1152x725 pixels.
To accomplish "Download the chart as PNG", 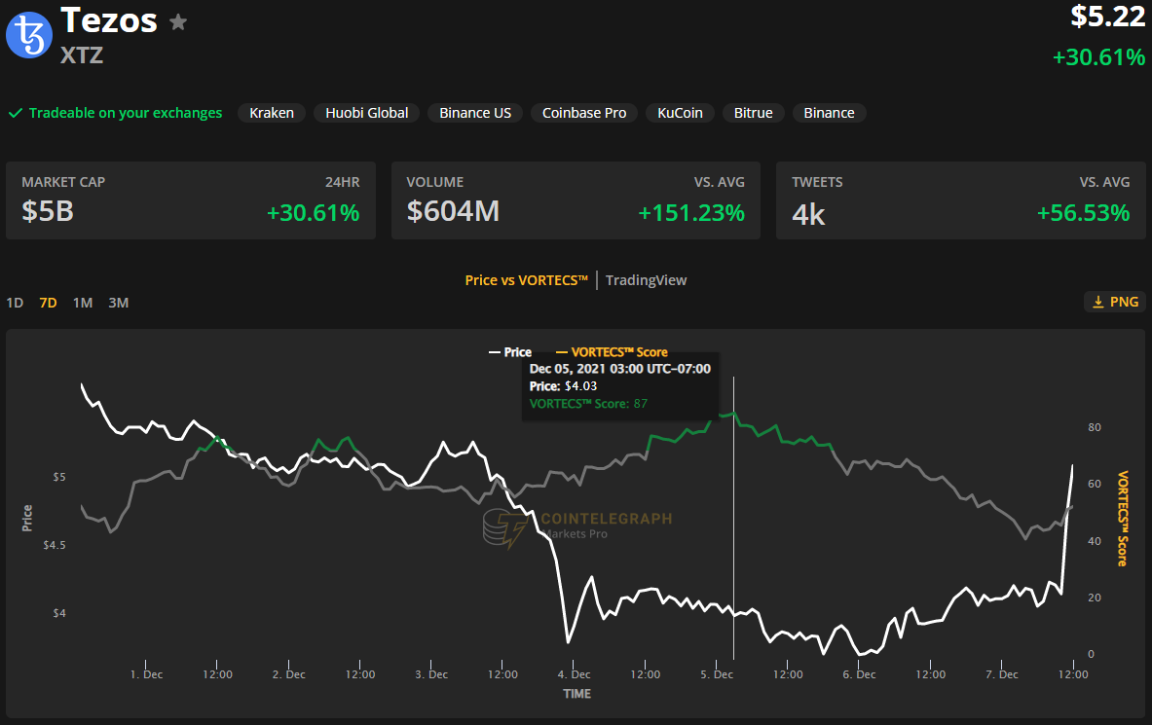I will point(1114,302).
